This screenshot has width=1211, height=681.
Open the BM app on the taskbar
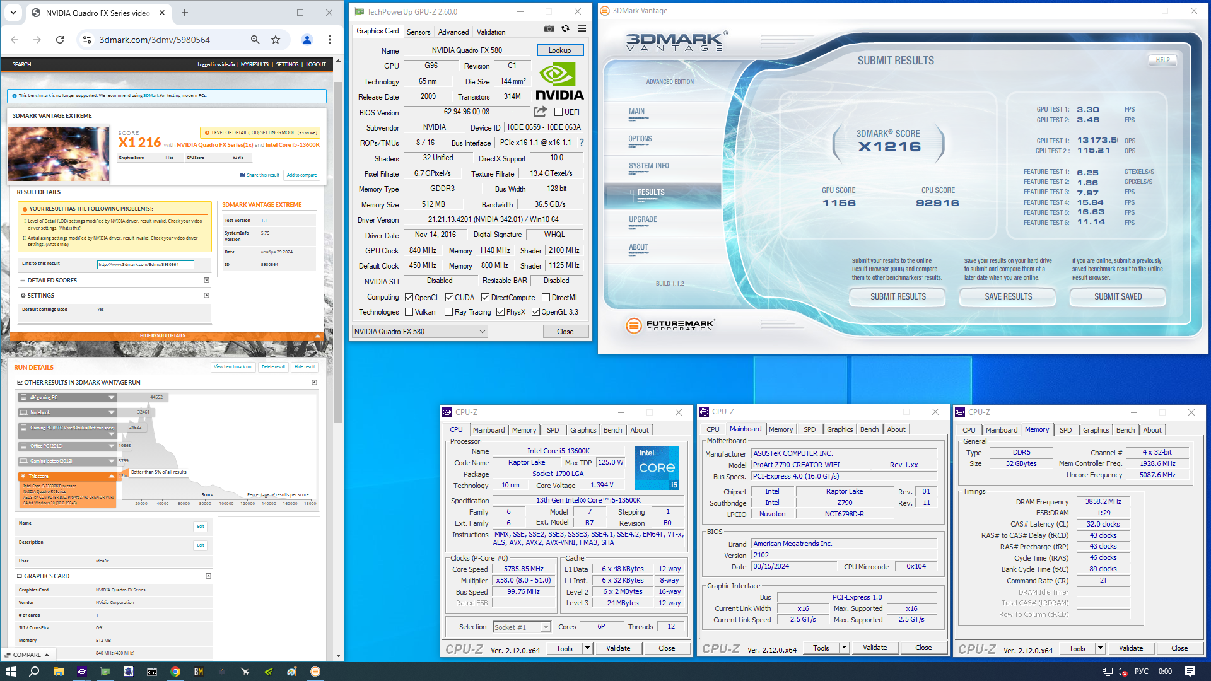[199, 672]
